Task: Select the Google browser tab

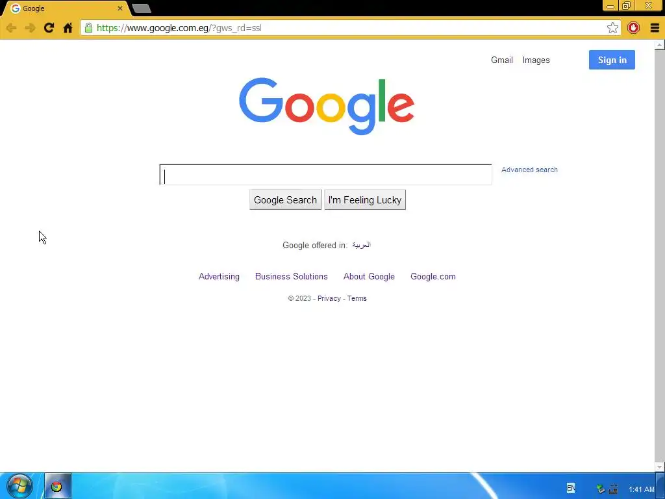Action: click(66, 8)
